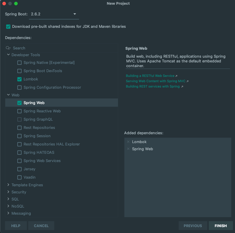Collapse the Developer Tools group
Viewport: 235px width, 233px height.
tap(8, 55)
